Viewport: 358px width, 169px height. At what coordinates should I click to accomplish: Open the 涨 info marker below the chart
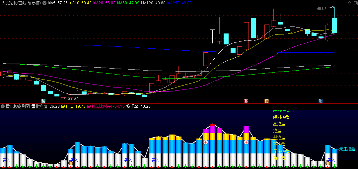pyautogui.click(x=246, y=101)
